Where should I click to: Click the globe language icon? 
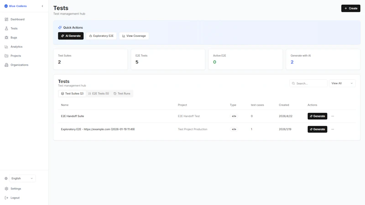point(6,179)
